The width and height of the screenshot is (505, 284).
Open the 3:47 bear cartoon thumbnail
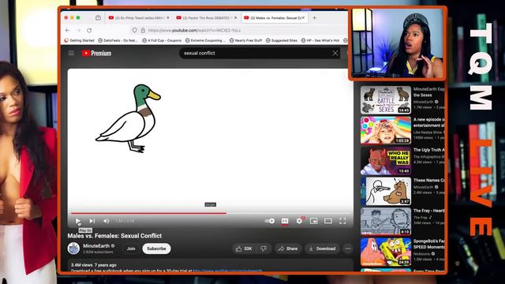point(386,191)
